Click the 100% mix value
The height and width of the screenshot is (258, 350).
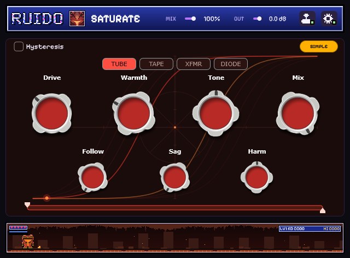[x=212, y=19]
